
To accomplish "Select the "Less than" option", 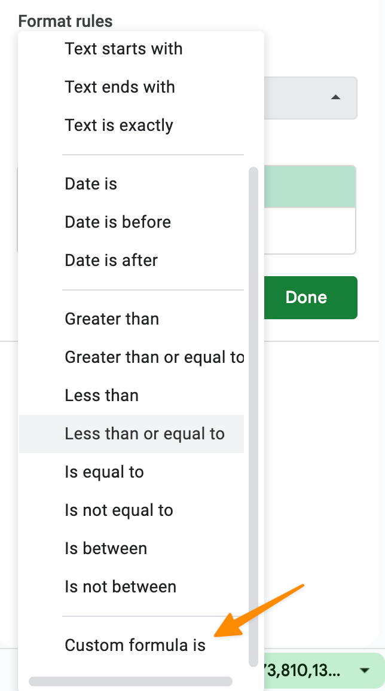I will coord(102,395).
